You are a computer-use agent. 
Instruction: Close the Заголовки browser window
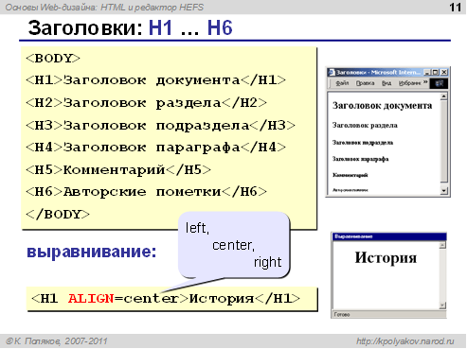point(443,72)
